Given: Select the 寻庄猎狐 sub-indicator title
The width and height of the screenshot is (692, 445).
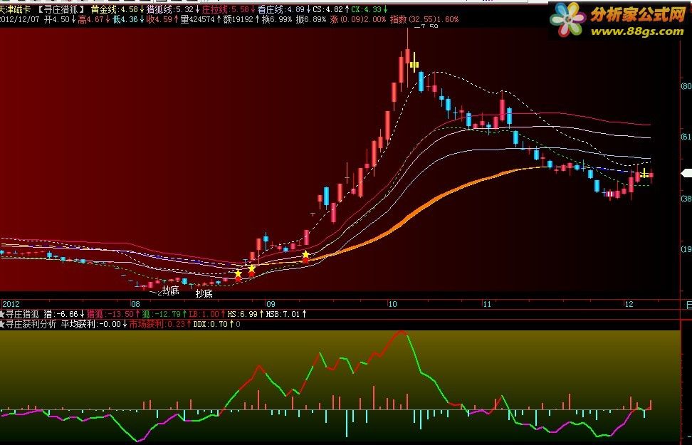Looking at the screenshot, I should point(22,314).
